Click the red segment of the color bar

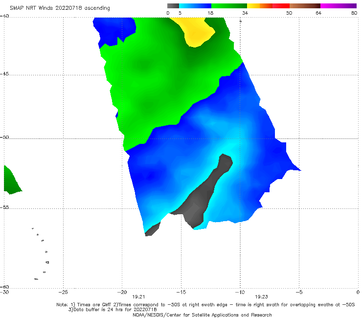tap(281, 6)
